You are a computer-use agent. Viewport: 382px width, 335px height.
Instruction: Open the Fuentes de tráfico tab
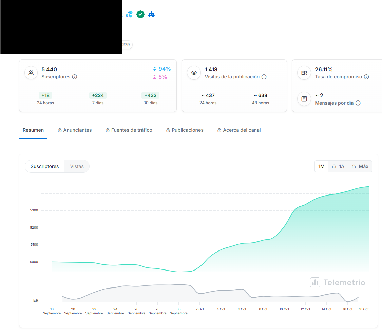pos(129,130)
